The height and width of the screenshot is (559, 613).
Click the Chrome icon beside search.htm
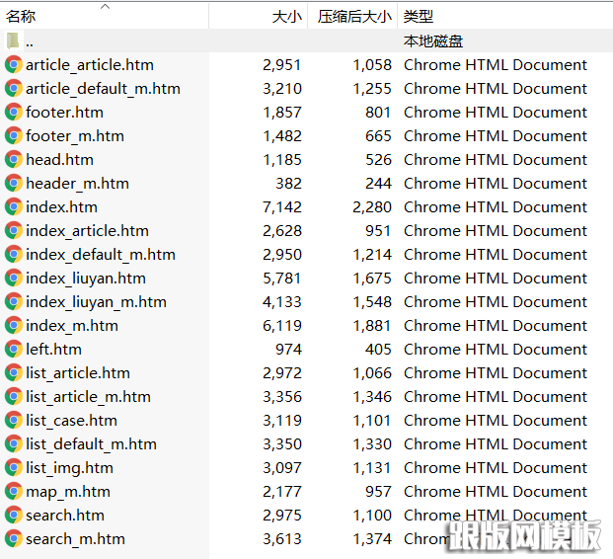click(x=14, y=516)
